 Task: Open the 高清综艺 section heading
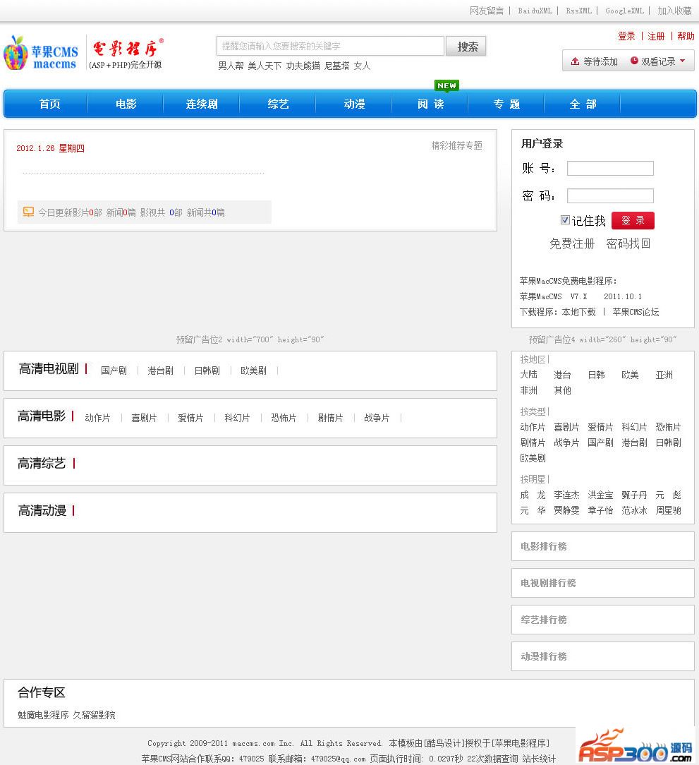tap(42, 464)
